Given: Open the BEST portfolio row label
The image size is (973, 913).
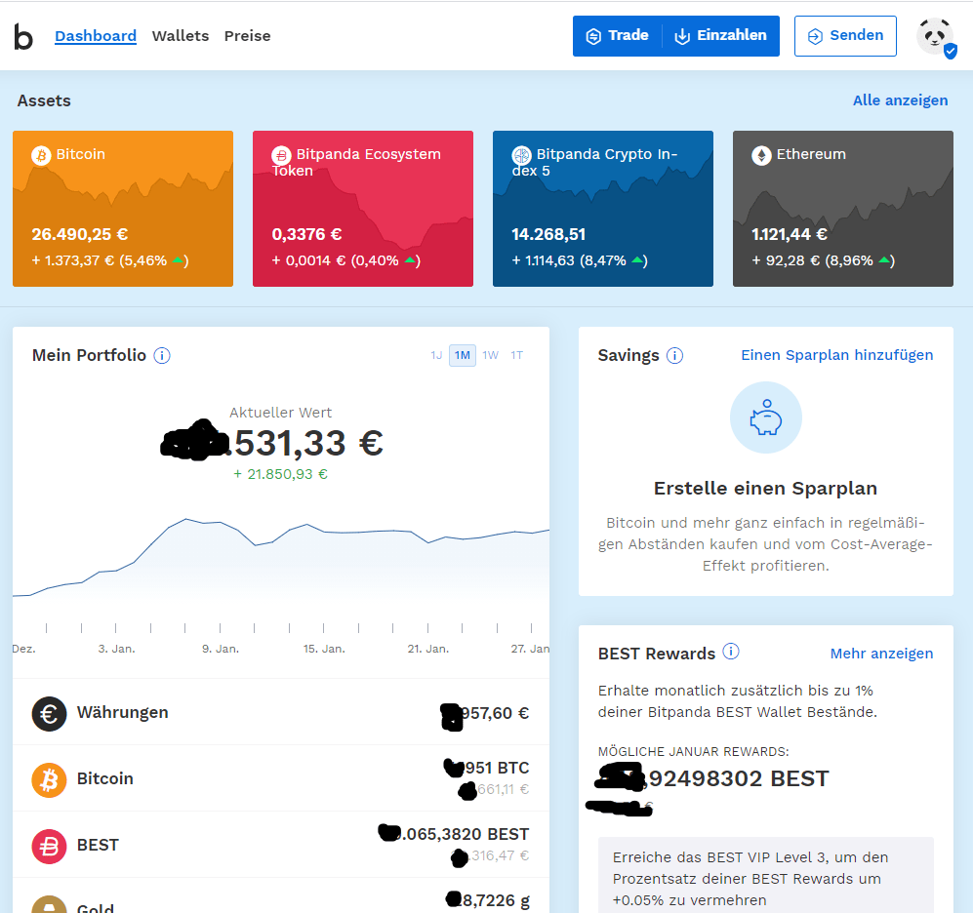Looking at the screenshot, I should pyautogui.click(x=98, y=846).
